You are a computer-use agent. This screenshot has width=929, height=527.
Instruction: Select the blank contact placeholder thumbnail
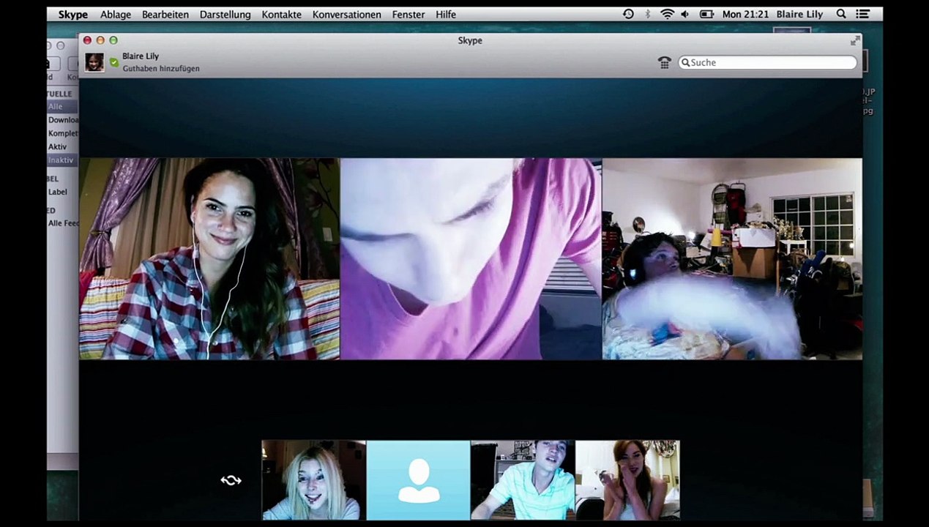[418, 480]
